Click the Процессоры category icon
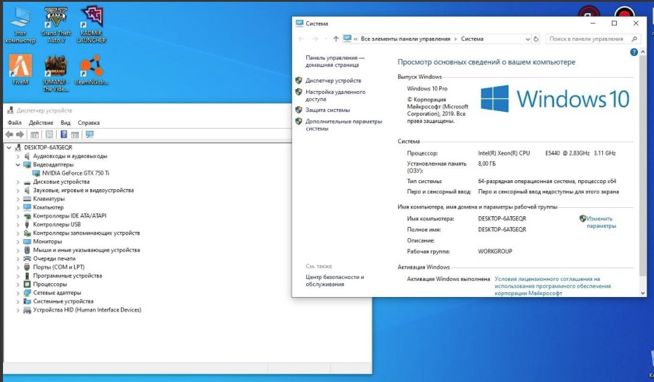Image resolution: width=654 pixels, height=382 pixels. point(27,284)
